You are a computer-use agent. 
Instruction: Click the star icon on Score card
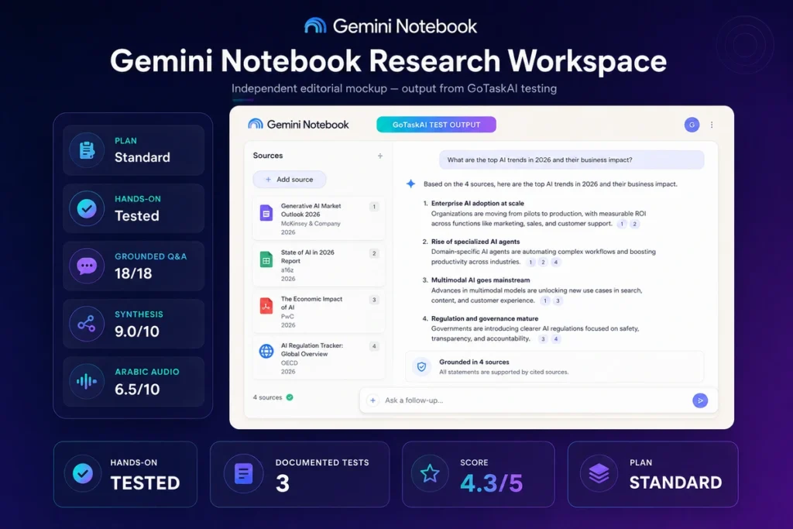[429, 474]
